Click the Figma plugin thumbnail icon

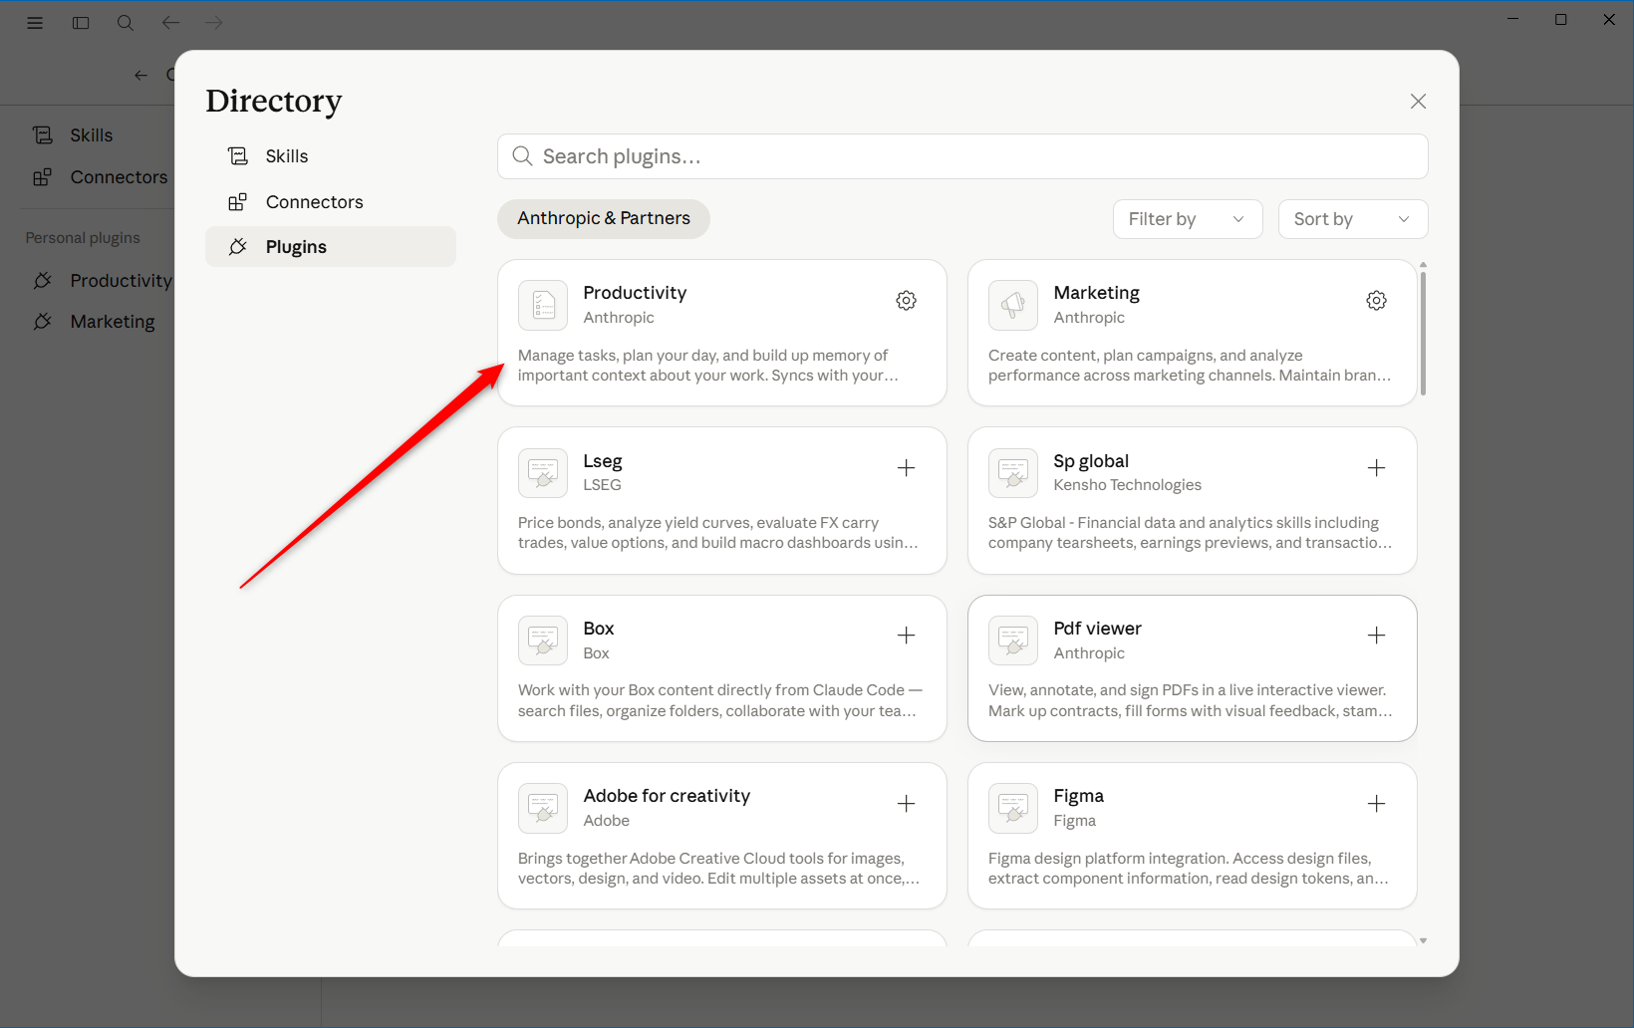click(1013, 808)
